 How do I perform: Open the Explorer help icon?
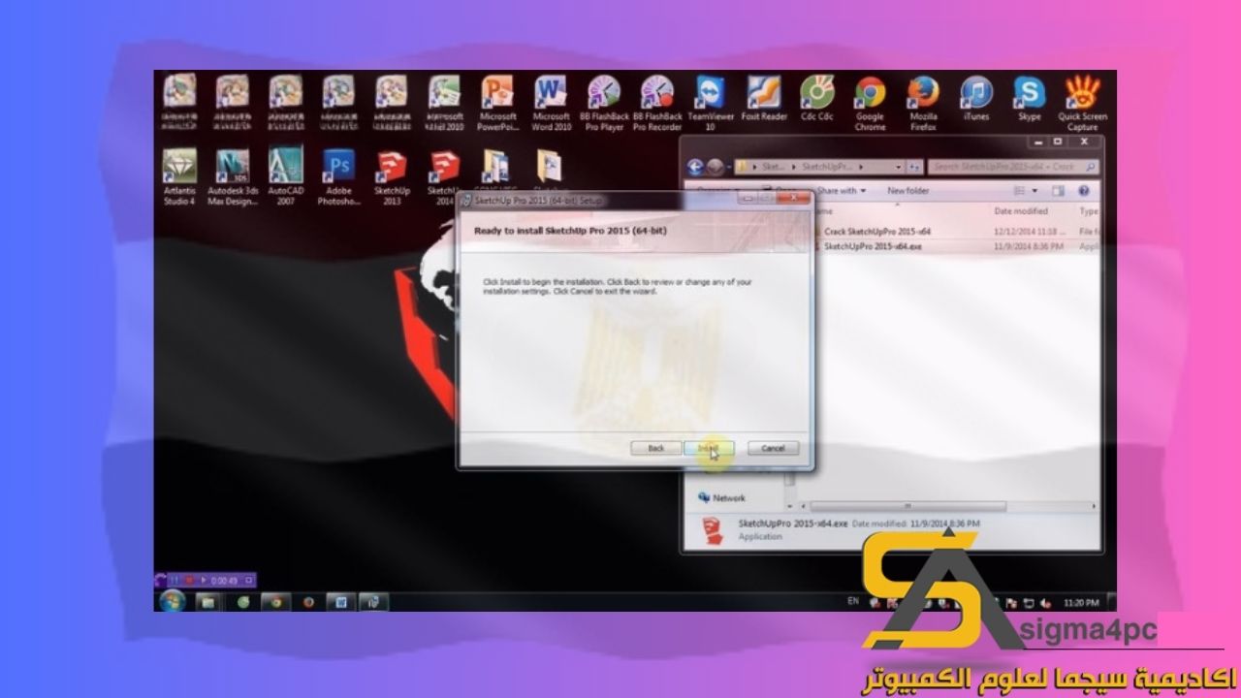click(x=1084, y=191)
